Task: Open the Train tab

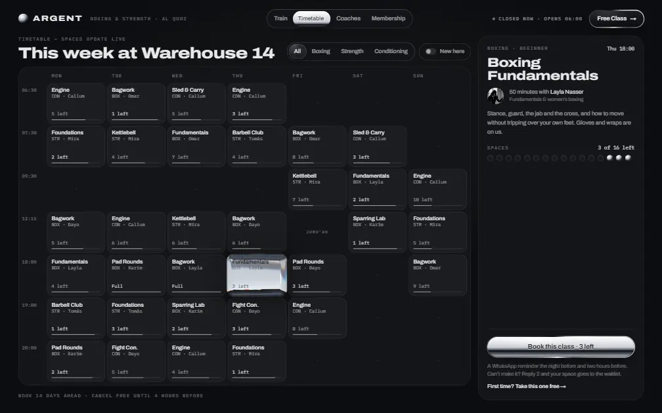Action: [x=281, y=18]
